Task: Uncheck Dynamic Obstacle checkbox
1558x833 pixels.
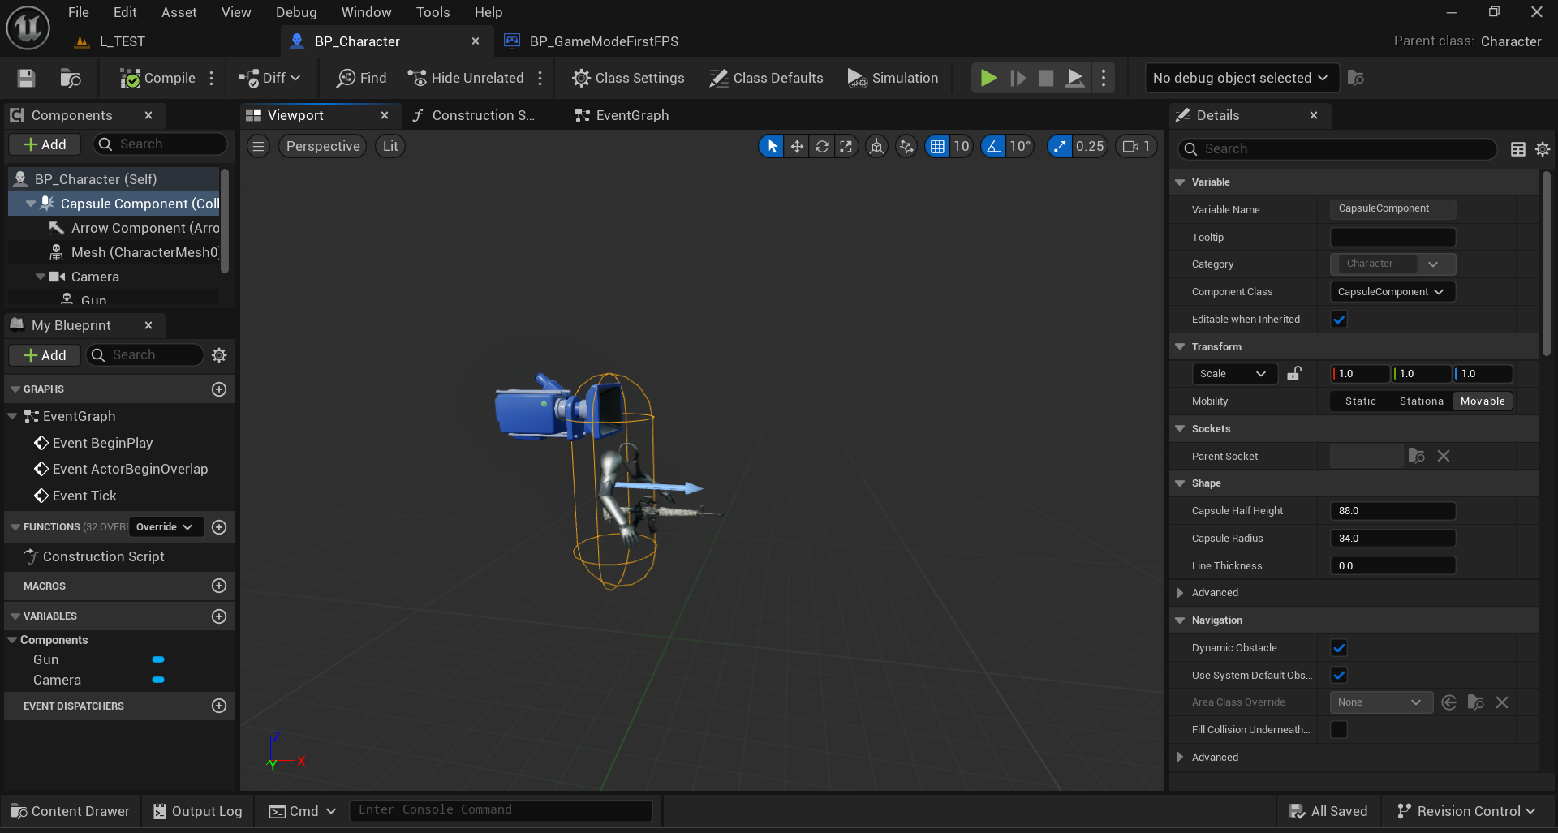Action: 1339,647
